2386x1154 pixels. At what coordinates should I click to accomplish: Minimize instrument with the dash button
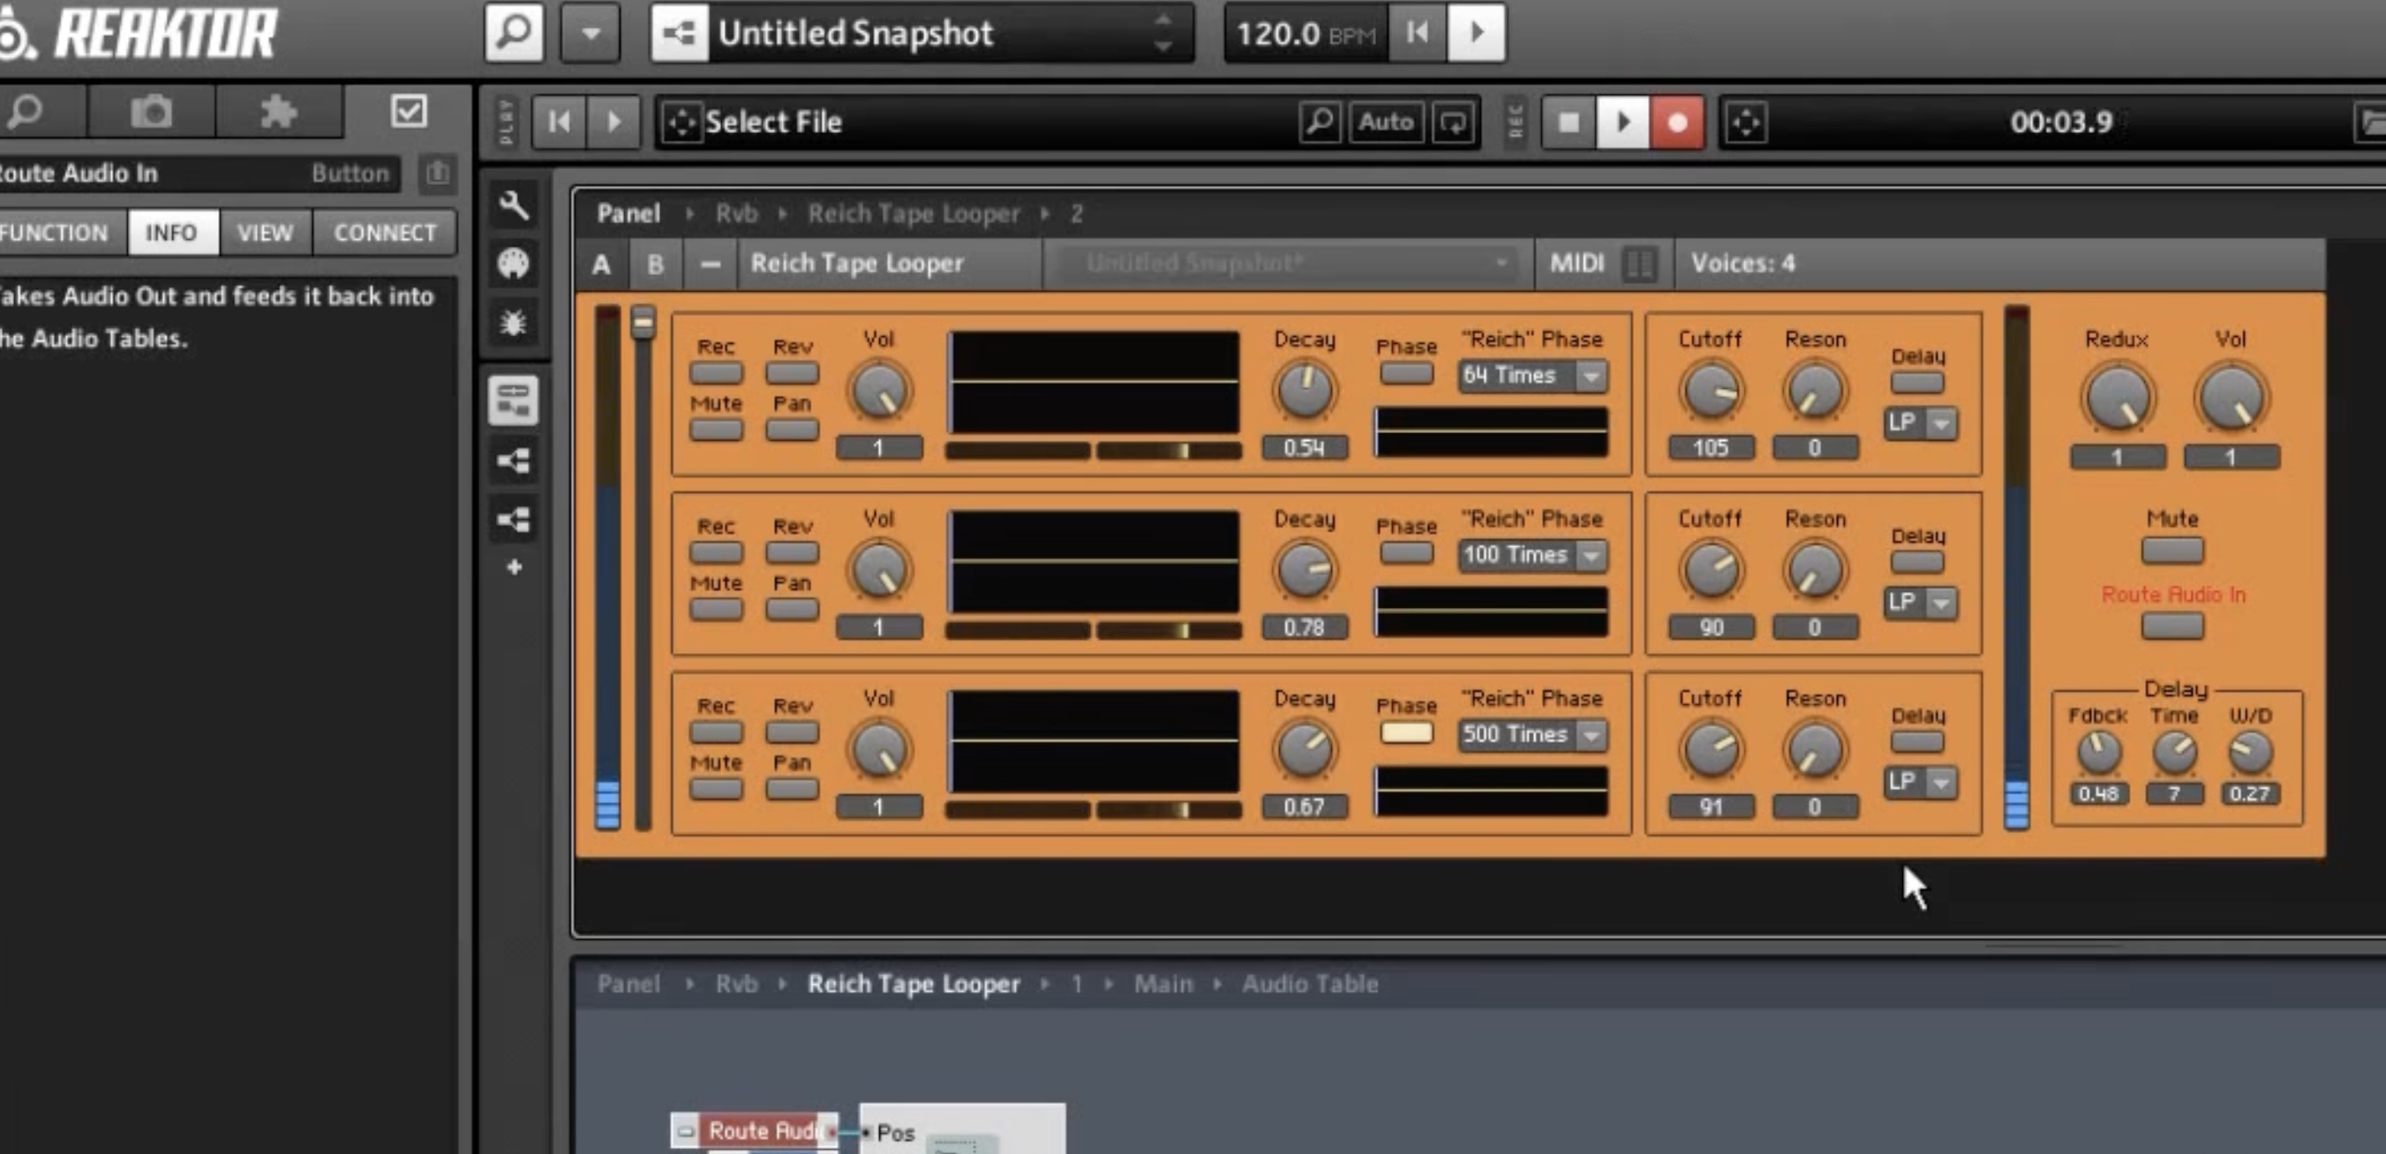[710, 264]
